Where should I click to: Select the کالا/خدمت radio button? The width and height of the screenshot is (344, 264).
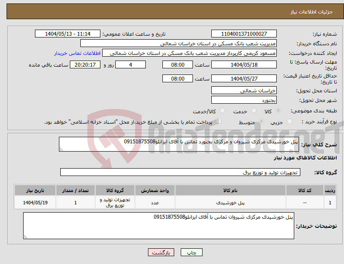point(223,111)
